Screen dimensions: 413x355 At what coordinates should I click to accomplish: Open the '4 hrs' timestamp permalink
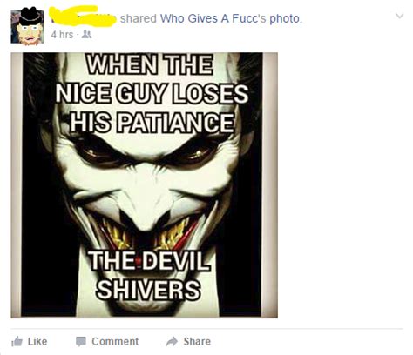(62, 35)
